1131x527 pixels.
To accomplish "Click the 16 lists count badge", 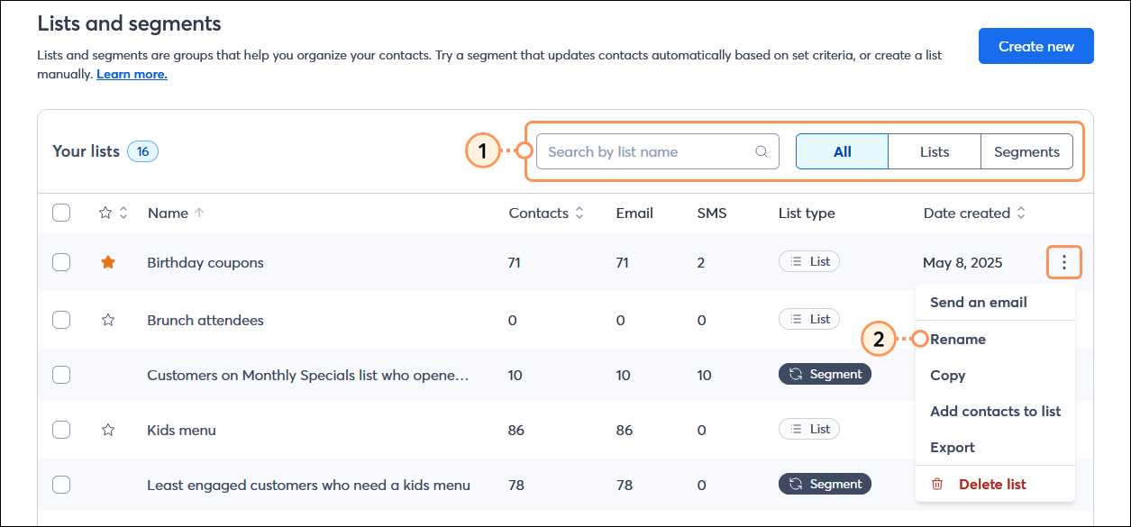I will (142, 151).
